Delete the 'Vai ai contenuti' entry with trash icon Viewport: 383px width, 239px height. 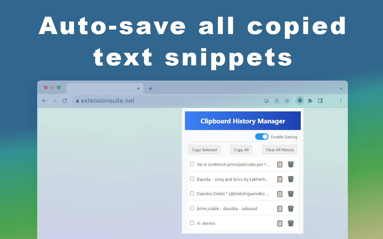point(291,164)
